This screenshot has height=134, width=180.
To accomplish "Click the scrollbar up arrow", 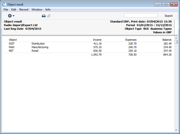I will coord(176,38).
